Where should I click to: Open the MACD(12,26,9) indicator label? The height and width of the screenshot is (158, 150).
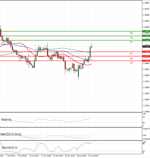click(x=11, y=135)
